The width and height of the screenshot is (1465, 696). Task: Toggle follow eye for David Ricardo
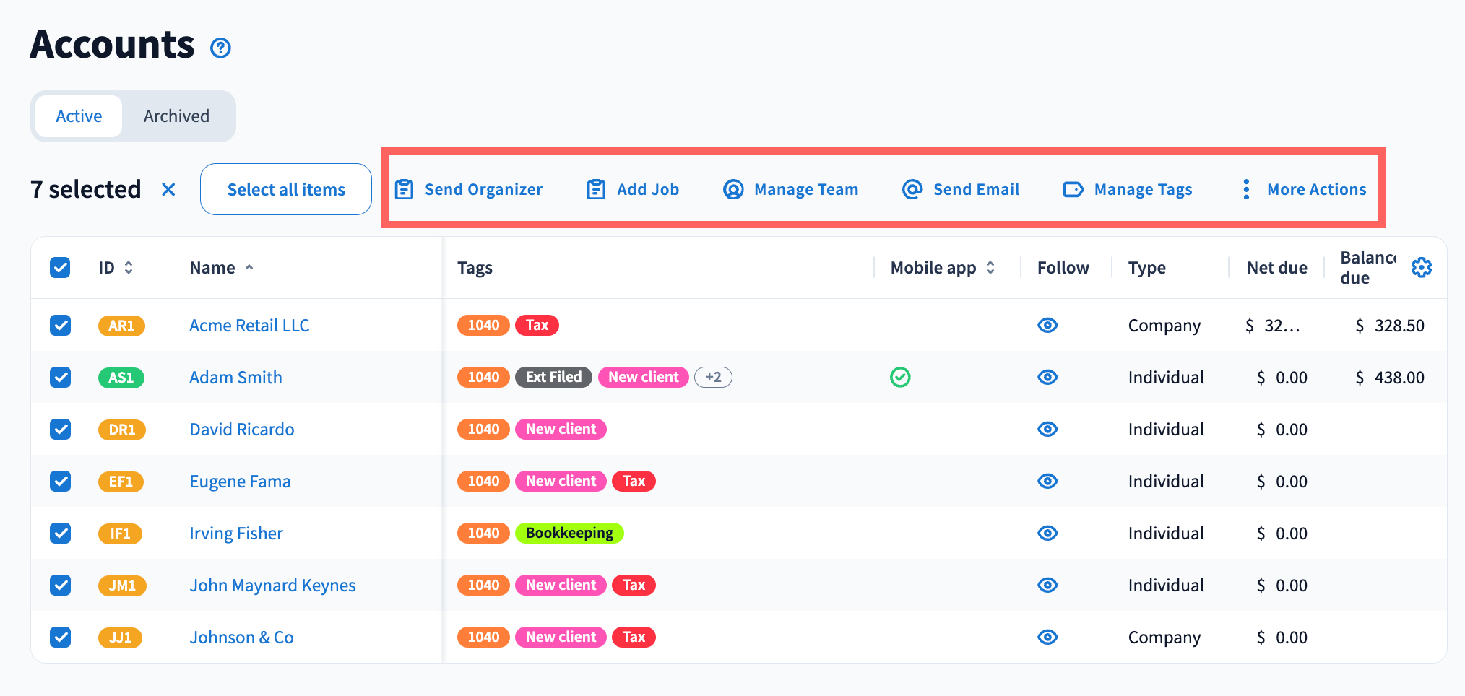click(x=1047, y=430)
